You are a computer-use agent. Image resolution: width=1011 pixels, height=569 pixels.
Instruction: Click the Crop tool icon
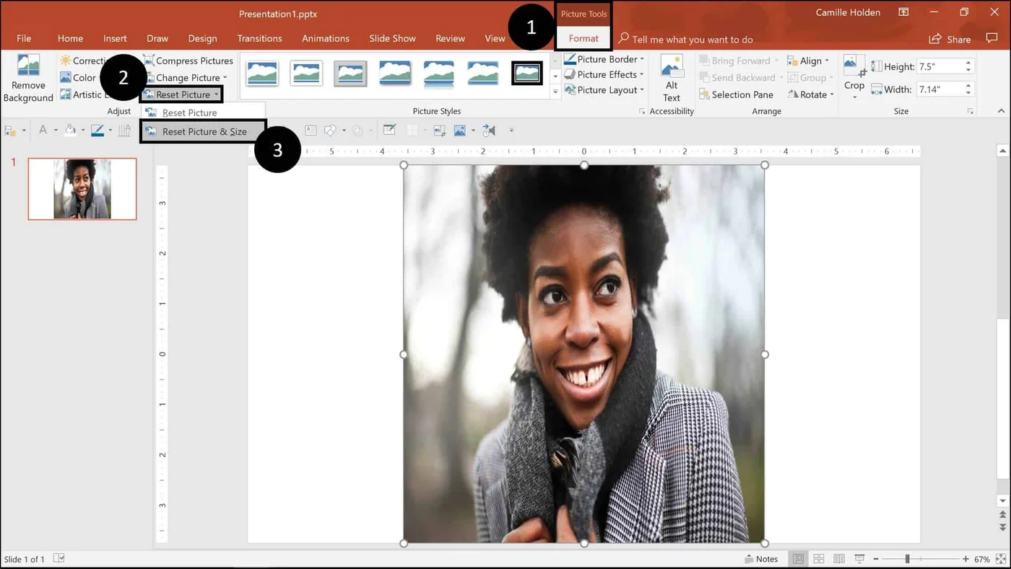click(854, 66)
